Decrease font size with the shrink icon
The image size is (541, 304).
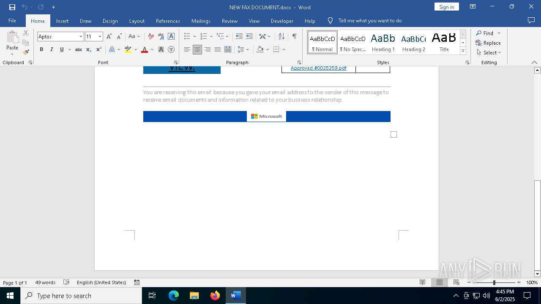pos(120,37)
